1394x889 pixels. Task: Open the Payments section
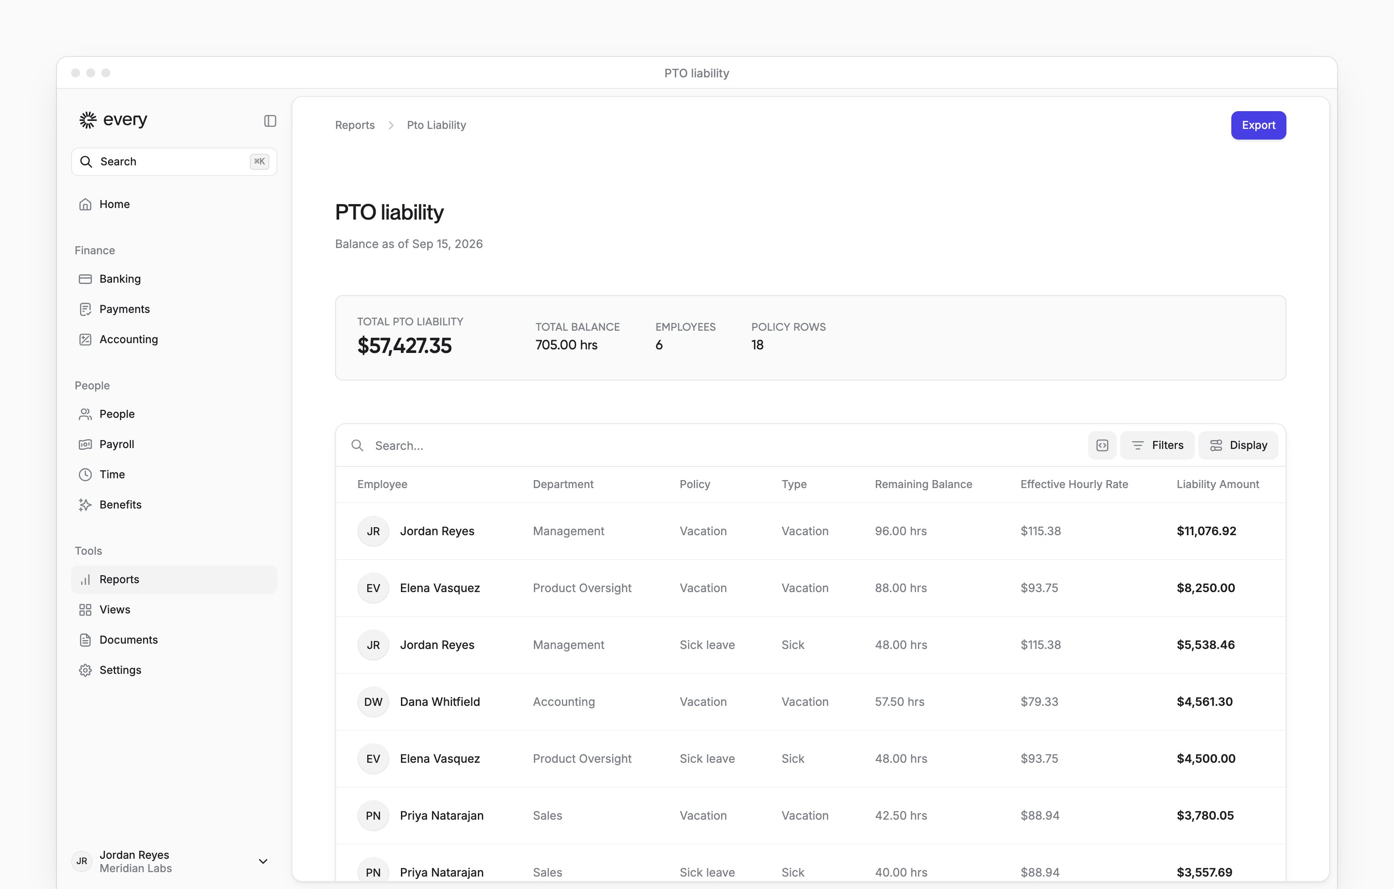[174, 309]
